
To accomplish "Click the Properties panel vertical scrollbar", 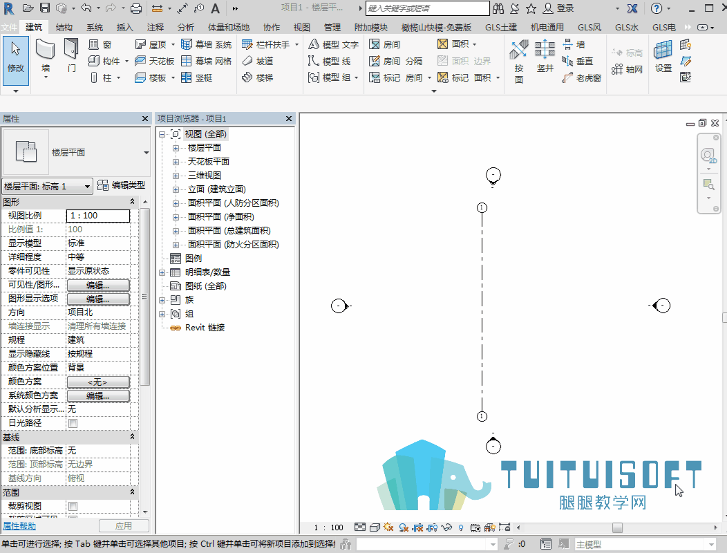I will pos(145,297).
